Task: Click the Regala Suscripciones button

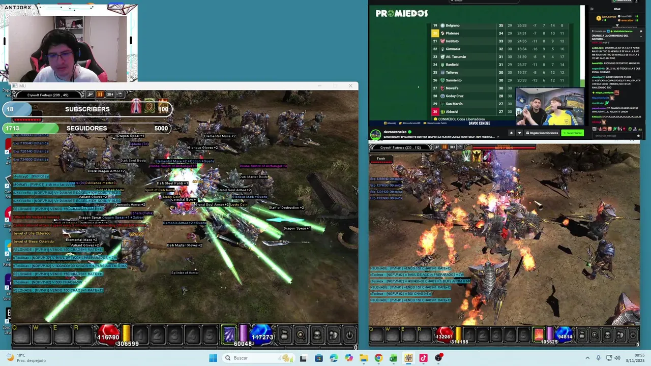Action: point(542,133)
